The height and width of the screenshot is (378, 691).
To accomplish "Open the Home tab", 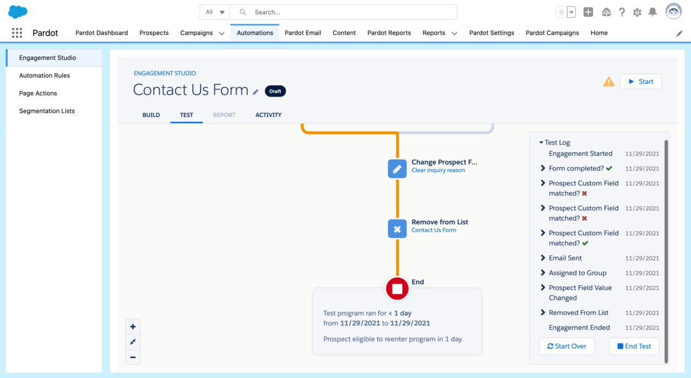I will (599, 33).
